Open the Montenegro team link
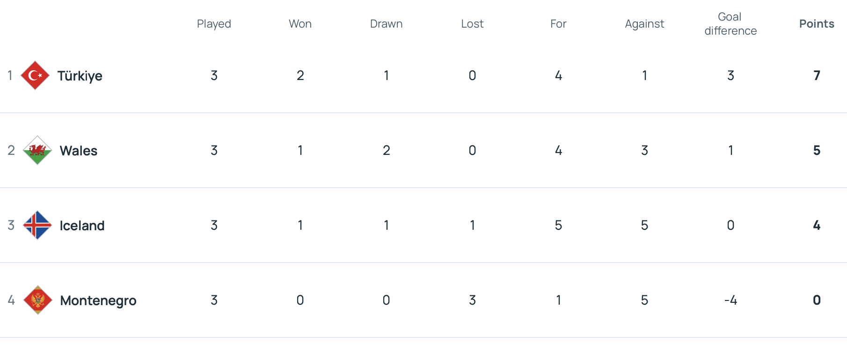This screenshot has height=351, width=847. (98, 300)
